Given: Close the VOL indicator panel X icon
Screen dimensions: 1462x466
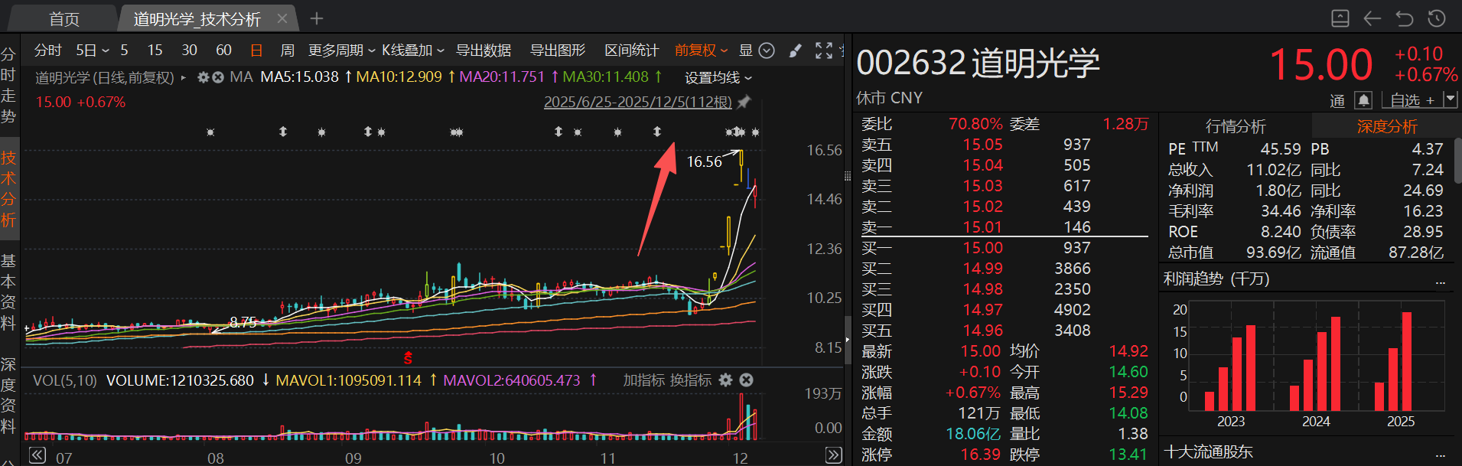Looking at the screenshot, I should pos(747,380).
